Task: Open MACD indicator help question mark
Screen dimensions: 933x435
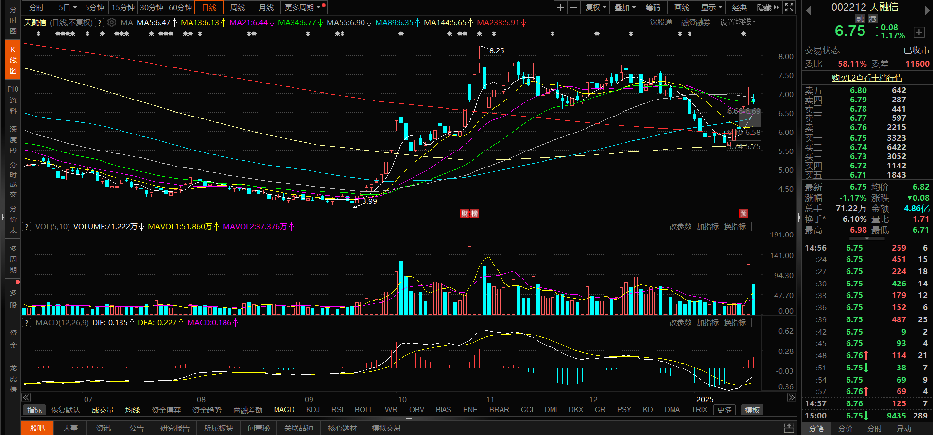Action: coord(27,323)
